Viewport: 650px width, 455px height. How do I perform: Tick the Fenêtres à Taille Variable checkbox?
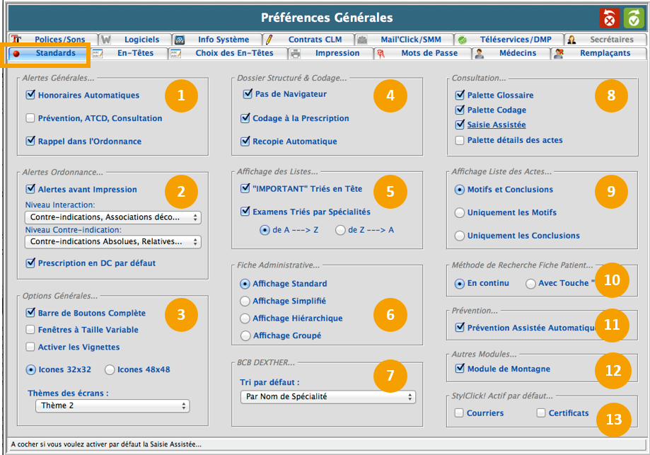[x=30, y=330]
